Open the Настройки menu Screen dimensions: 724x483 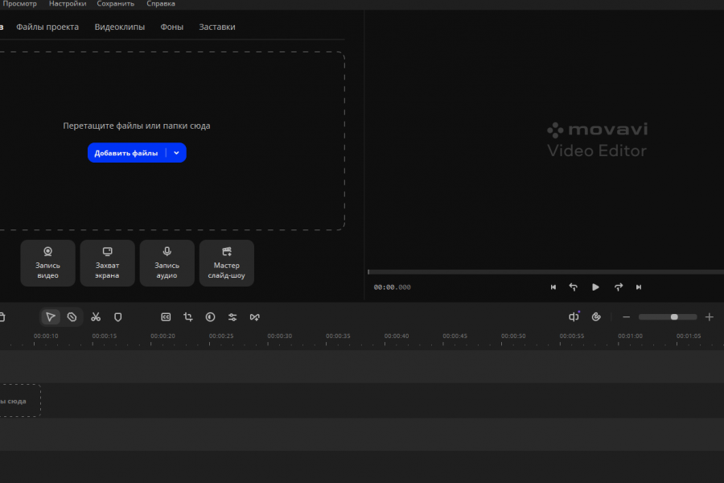68,4
